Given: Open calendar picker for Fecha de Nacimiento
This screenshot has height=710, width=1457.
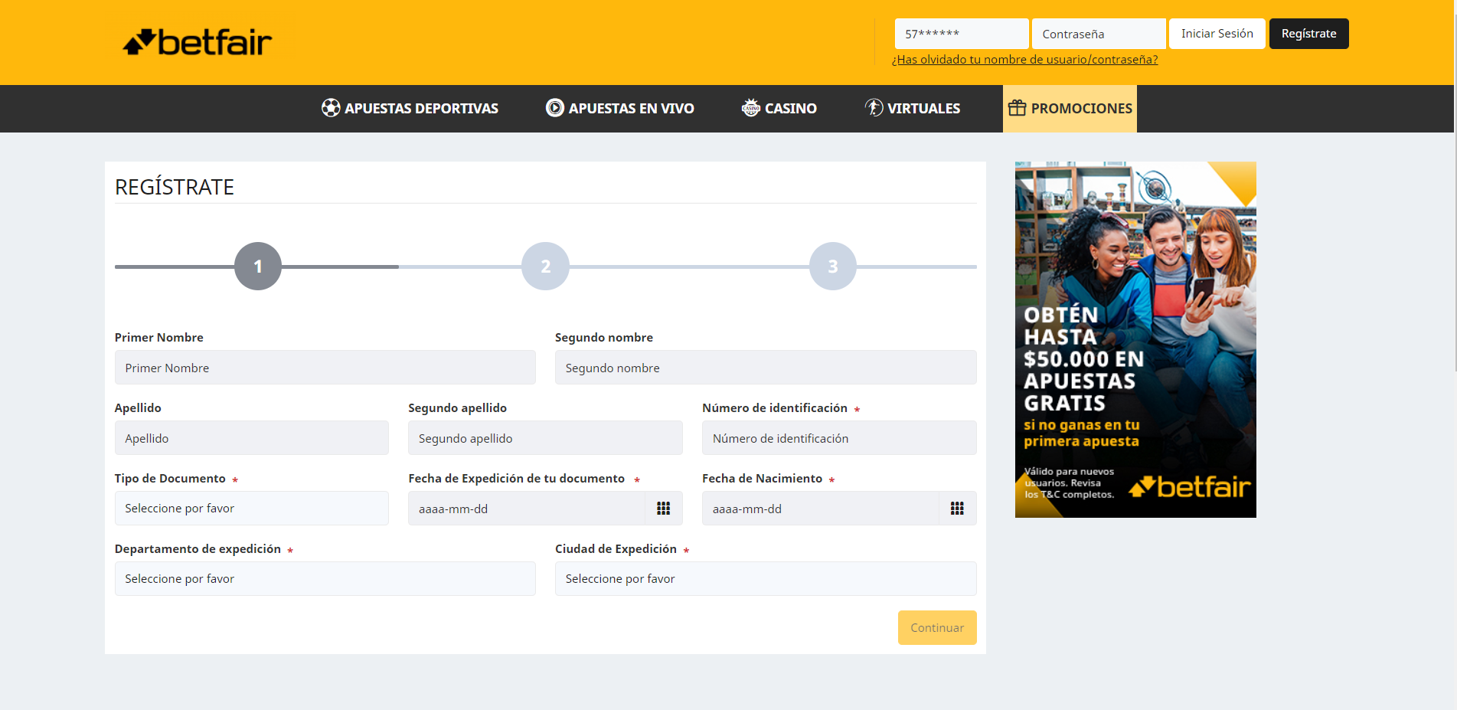Looking at the screenshot, I should pyautogui.click(x=957, y=509).
